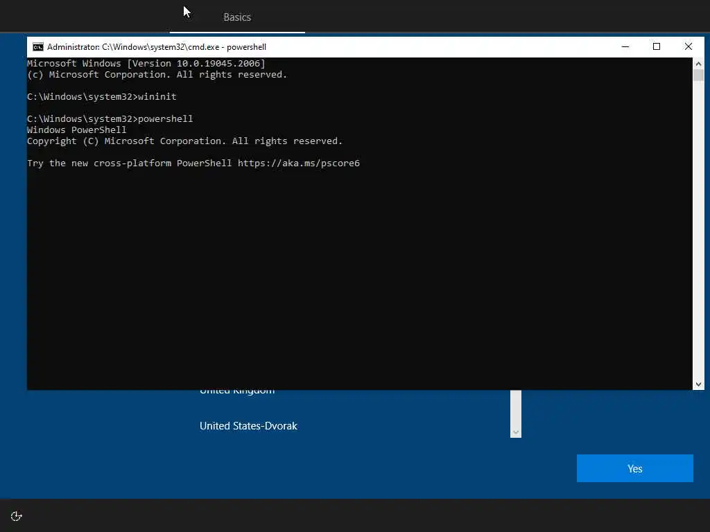The image size is (710, 532).
Task: Click the console scrollbar up arrow
Action: [698, 64]
